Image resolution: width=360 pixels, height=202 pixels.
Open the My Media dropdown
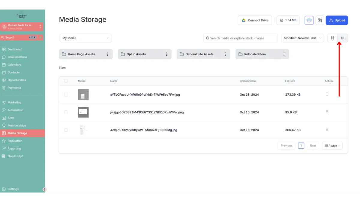point(85,38)
